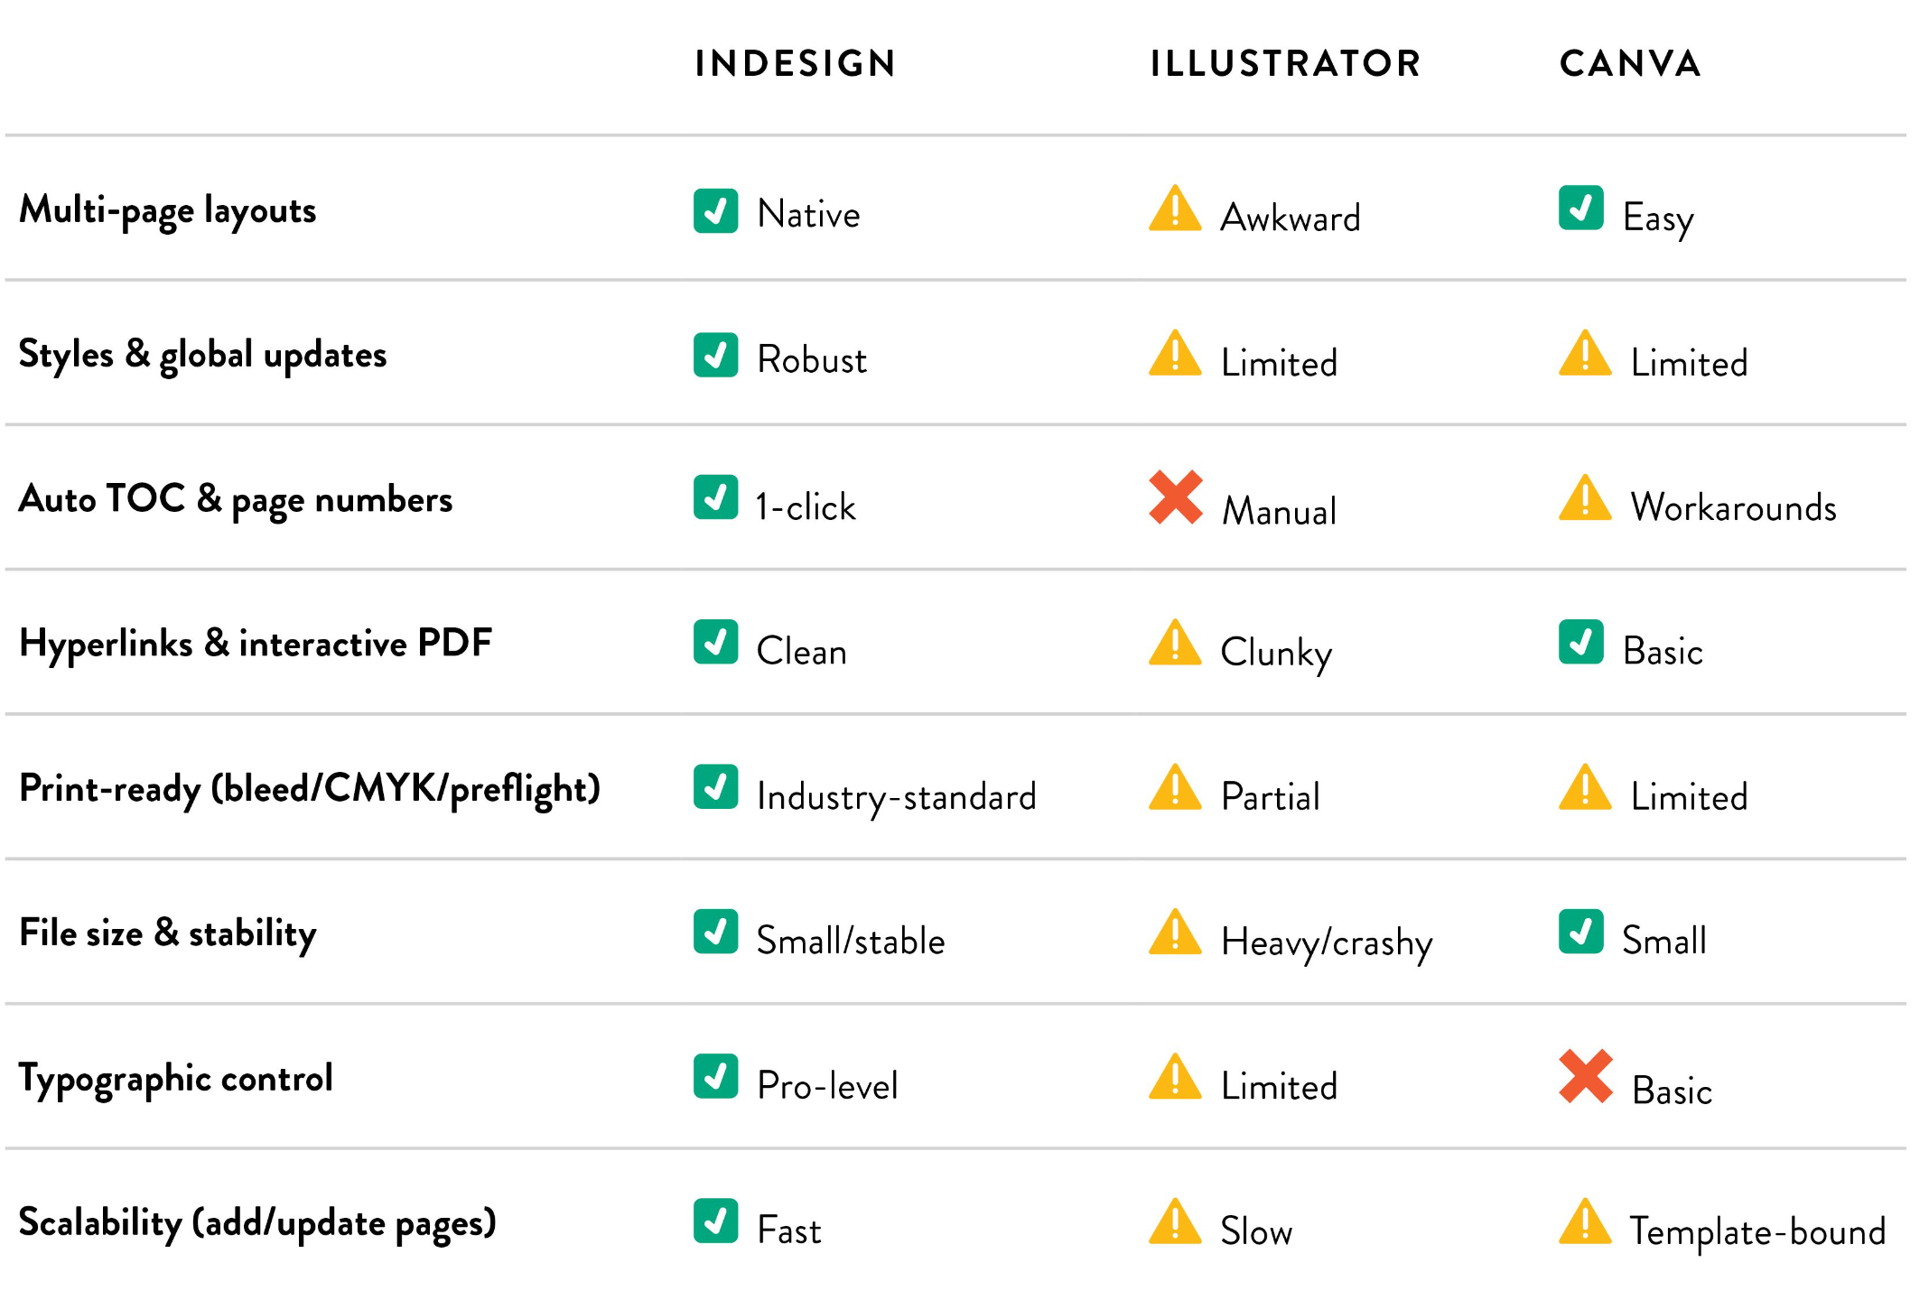Click the green check next to Pro-level
This screenshot has width=1929, height=1300.
(715, 1076)
